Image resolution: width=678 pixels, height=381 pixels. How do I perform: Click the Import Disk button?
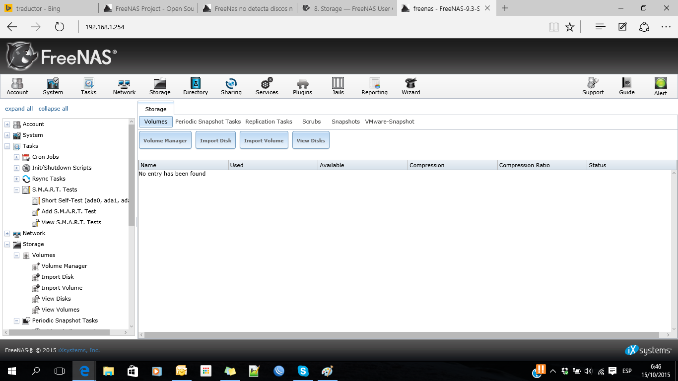[x=215, y=140]
